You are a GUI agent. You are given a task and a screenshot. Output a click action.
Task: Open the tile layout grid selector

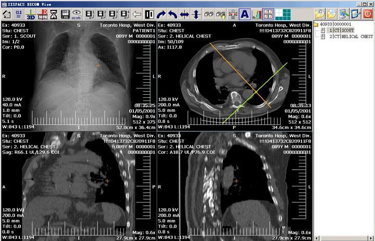click(x=283, y=15)
